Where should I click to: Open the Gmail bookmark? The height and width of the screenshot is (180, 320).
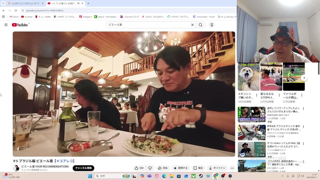point(14,17)
